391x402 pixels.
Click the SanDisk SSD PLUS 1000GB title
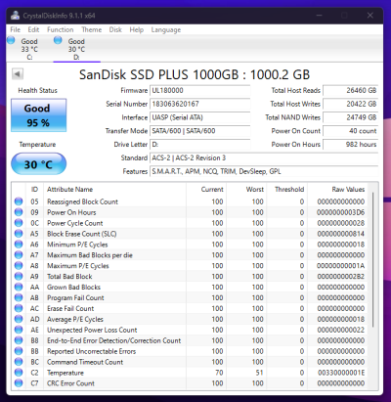195,74
